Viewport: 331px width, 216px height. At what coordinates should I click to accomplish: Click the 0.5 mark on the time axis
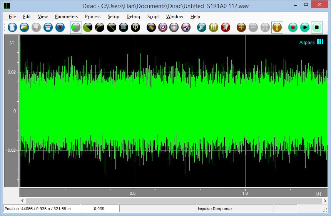click(132, 193)
